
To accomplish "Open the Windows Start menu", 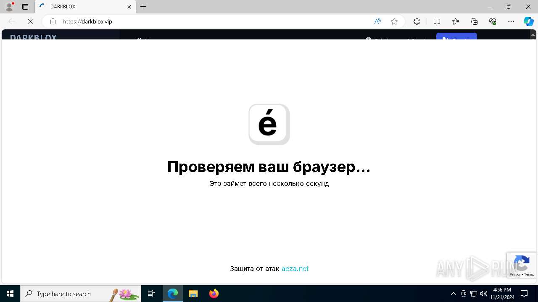I will pos(10,294).
